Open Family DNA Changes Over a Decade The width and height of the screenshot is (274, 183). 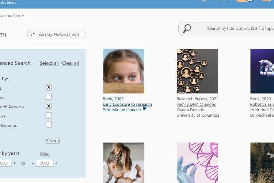click(x=196, y=107)
